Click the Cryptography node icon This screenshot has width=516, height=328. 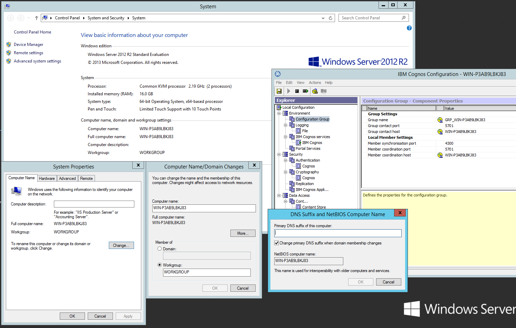[x=292, y=172]
